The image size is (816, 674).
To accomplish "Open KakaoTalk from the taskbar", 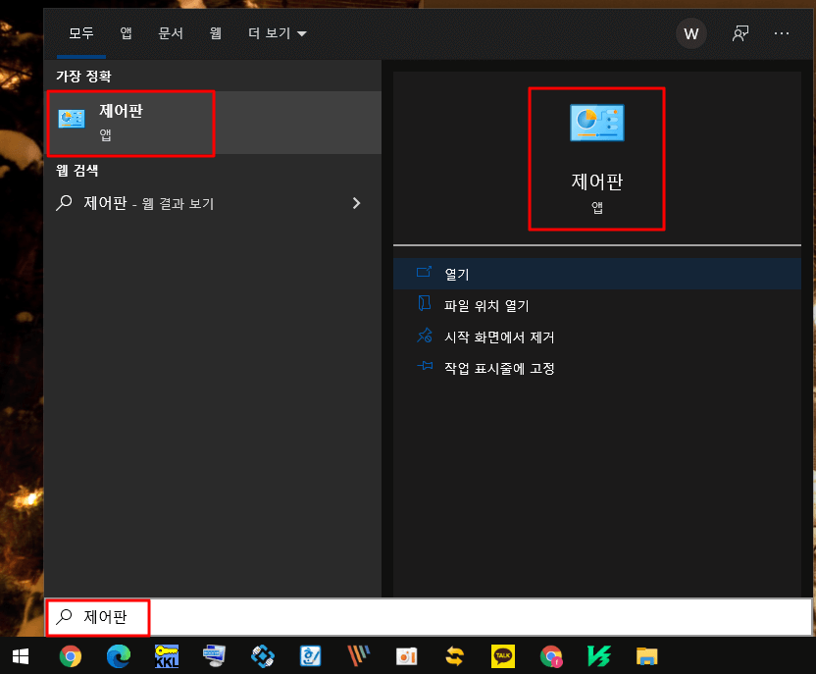I will click(x=502, y=656).
